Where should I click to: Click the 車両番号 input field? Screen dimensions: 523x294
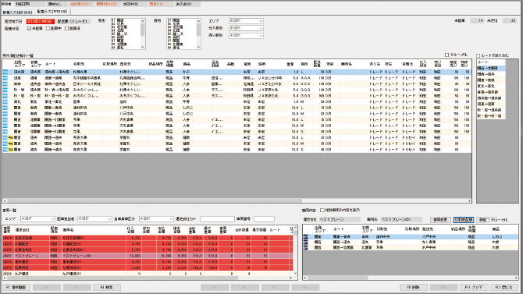point(264,219)
